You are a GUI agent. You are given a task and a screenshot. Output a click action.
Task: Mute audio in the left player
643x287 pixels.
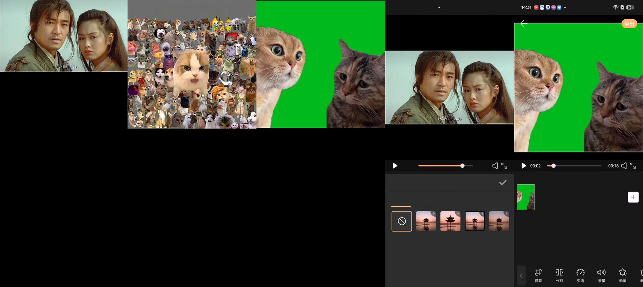[x=495, y=166]
